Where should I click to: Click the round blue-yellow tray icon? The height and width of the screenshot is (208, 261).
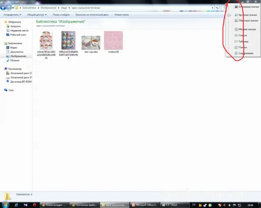click(210, 205)
